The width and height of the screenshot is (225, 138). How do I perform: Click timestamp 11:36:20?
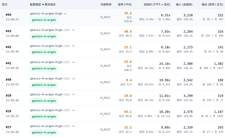(12, 132)
